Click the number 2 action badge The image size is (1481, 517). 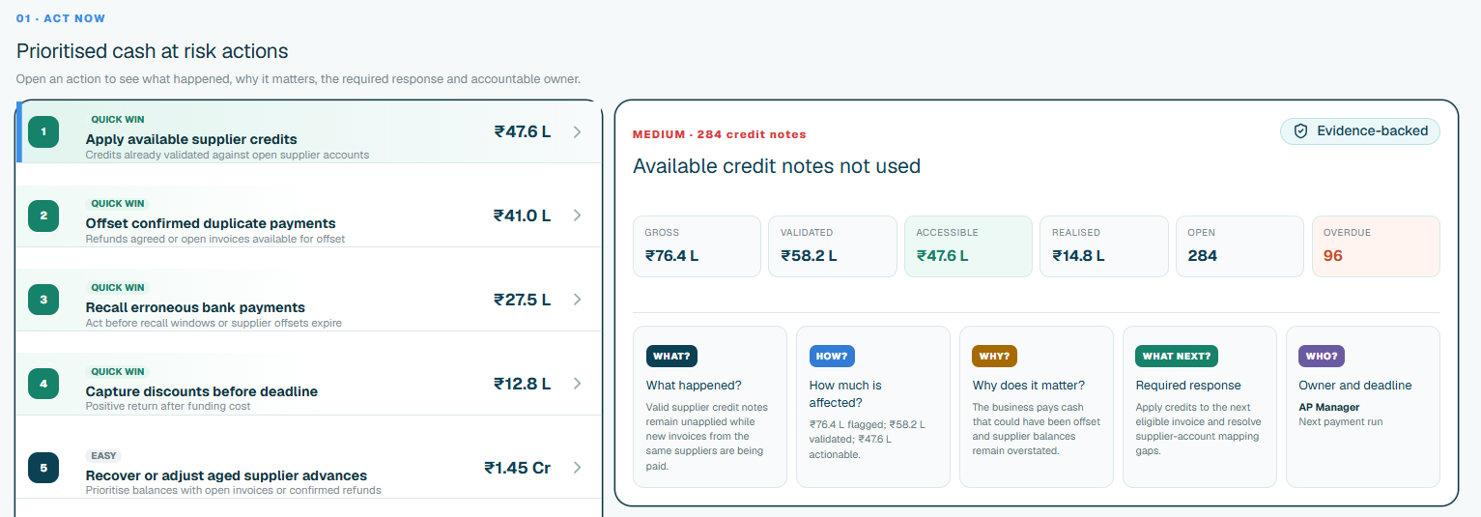click(43, 216)
